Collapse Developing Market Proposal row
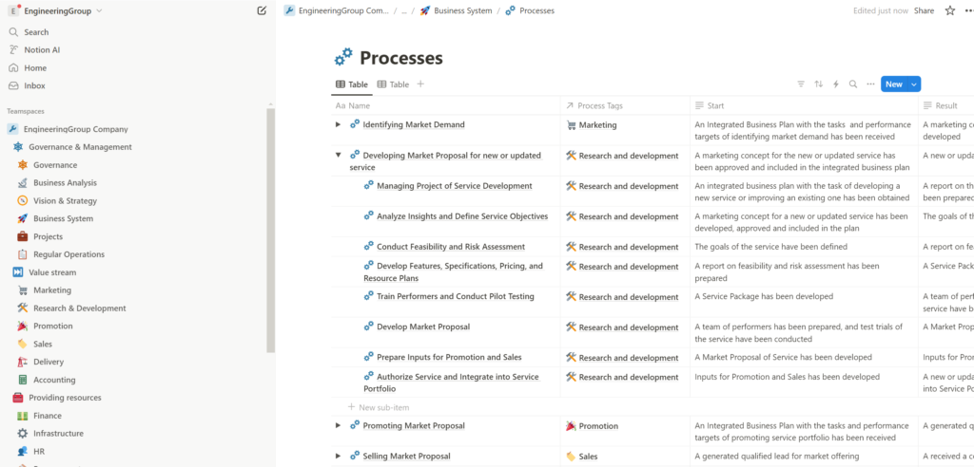974x467 pixels. click(x=338, y=155)
